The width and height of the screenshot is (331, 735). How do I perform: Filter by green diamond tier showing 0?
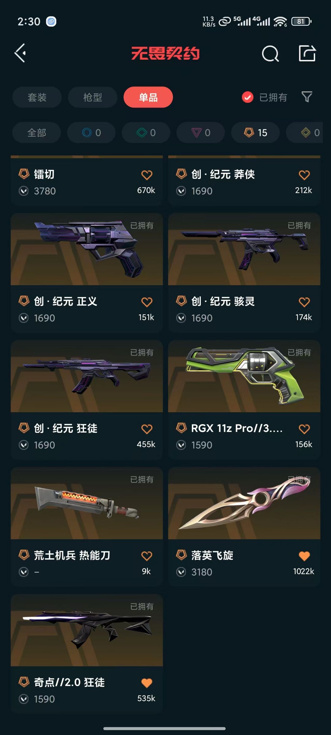(x=146, y=133)
